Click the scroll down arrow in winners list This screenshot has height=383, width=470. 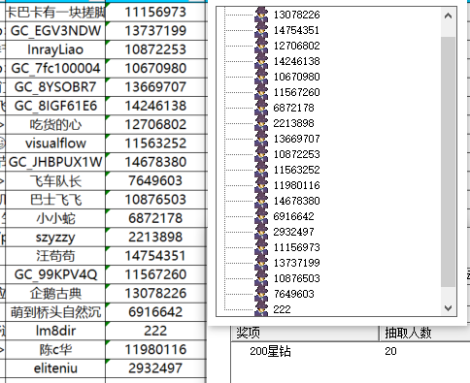[448, 308]
